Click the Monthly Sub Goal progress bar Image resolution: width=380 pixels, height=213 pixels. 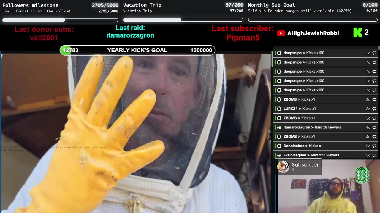click(313, 20)
